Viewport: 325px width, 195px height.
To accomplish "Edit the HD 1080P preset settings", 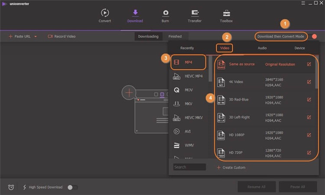I will pos(309,135).
